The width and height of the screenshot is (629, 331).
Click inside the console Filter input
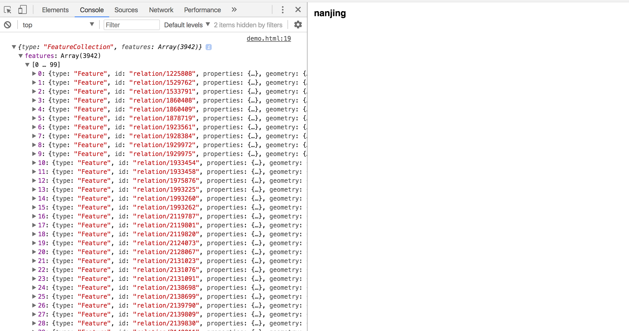[x=131, y=25]
